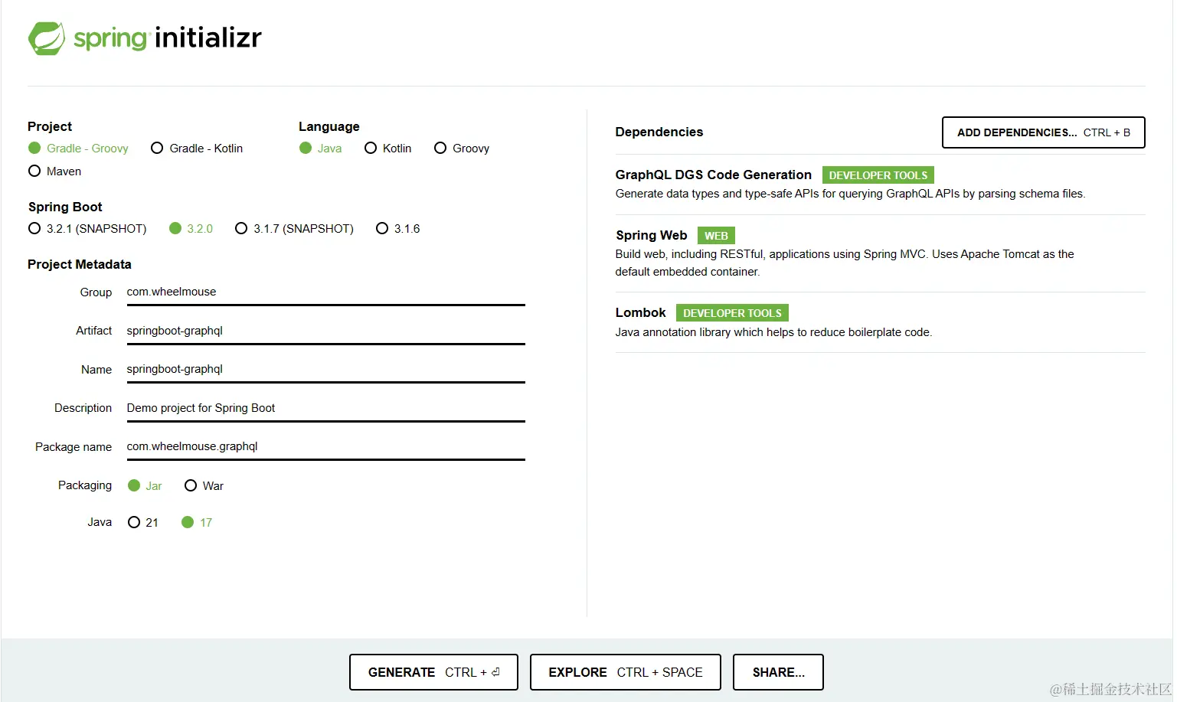The height and width of the screenshot is (702, 1177).
Task: Click the Lombok dependency title
Action: (x=640, y=313)
